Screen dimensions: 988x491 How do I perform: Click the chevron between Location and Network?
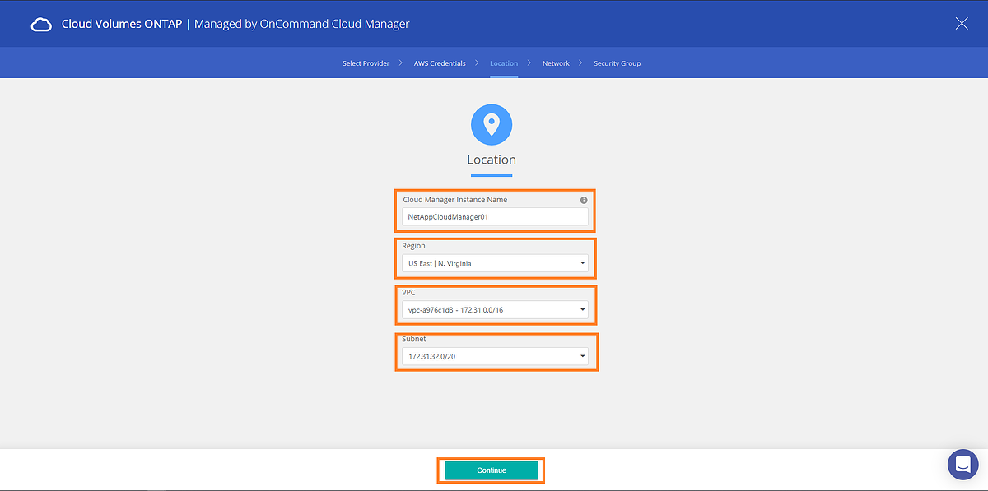[x=530, y=63]
